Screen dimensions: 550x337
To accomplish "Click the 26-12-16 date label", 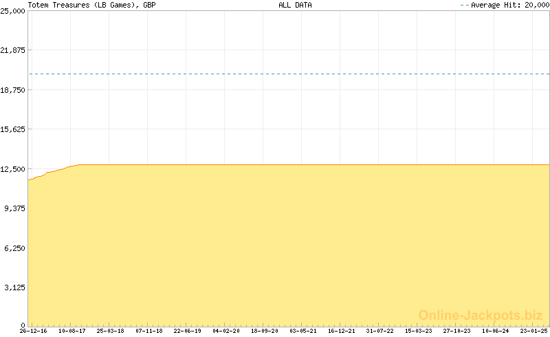I will coord(33,331).
